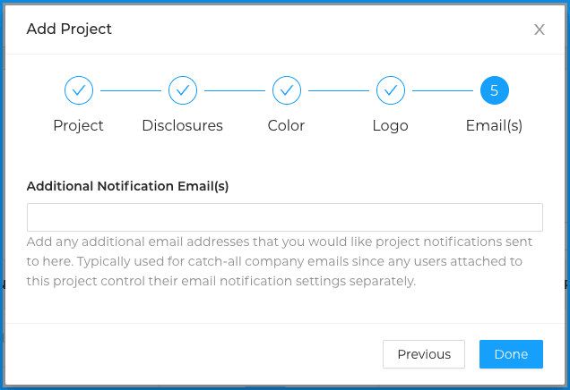Close the Add Project dialog
This screenshot has width=570, height=390.
point(540,30)
